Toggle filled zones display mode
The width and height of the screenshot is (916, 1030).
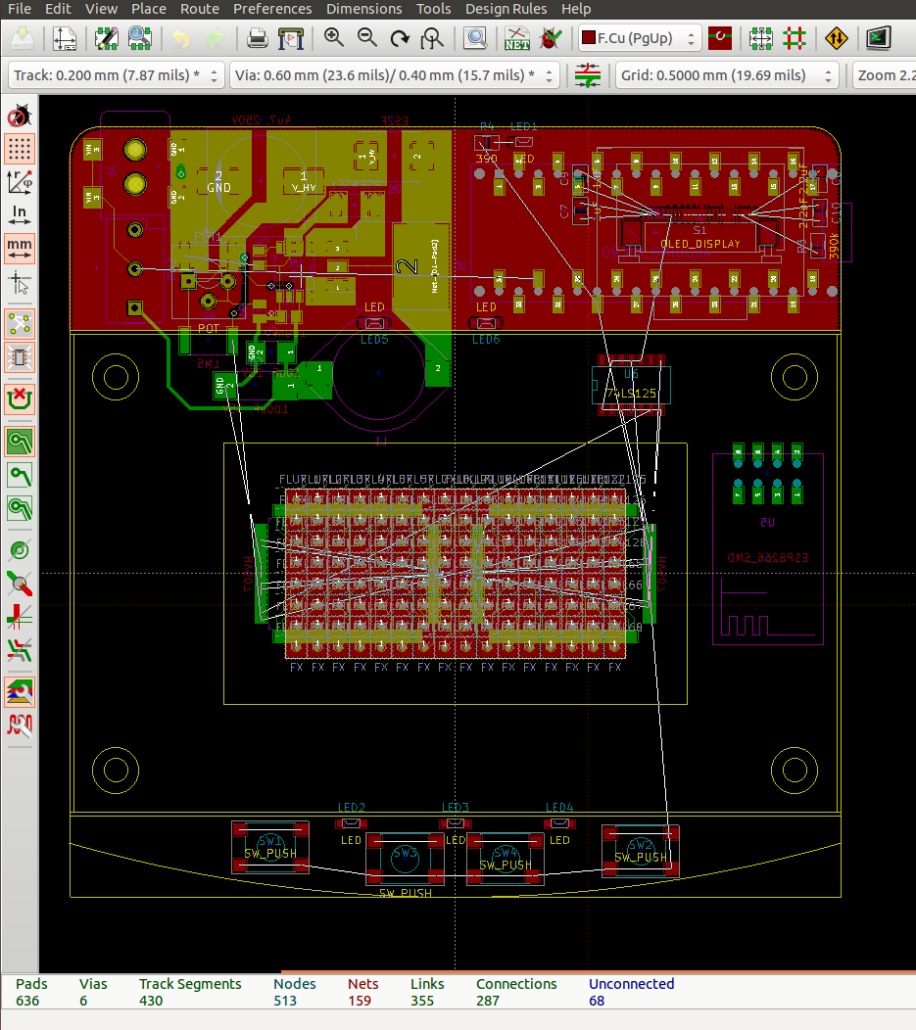(20, 442)
